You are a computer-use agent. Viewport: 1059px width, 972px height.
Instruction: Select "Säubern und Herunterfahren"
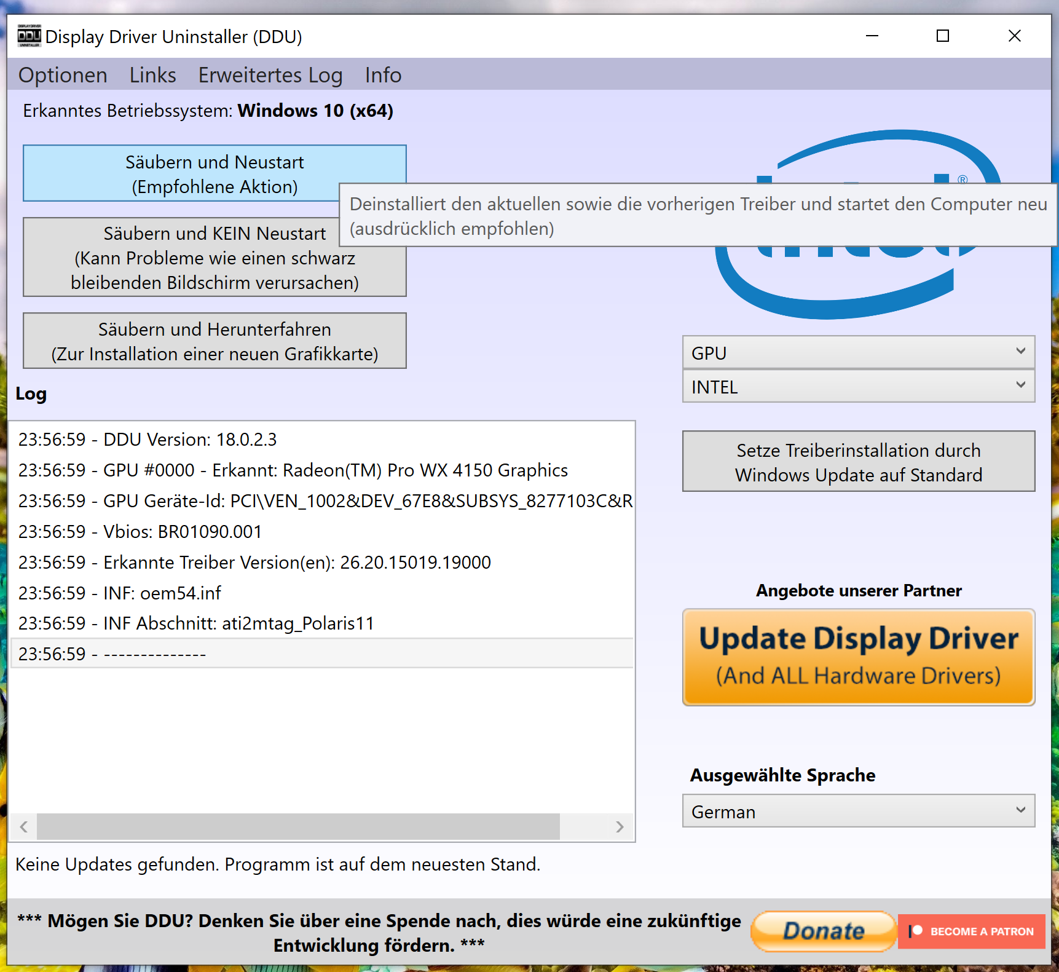coord(214,341)
